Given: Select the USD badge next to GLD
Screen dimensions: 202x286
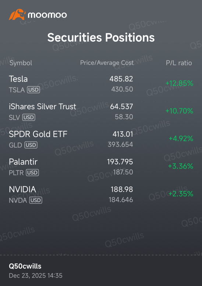Looking at the screenshot, I should pos(31,145).
